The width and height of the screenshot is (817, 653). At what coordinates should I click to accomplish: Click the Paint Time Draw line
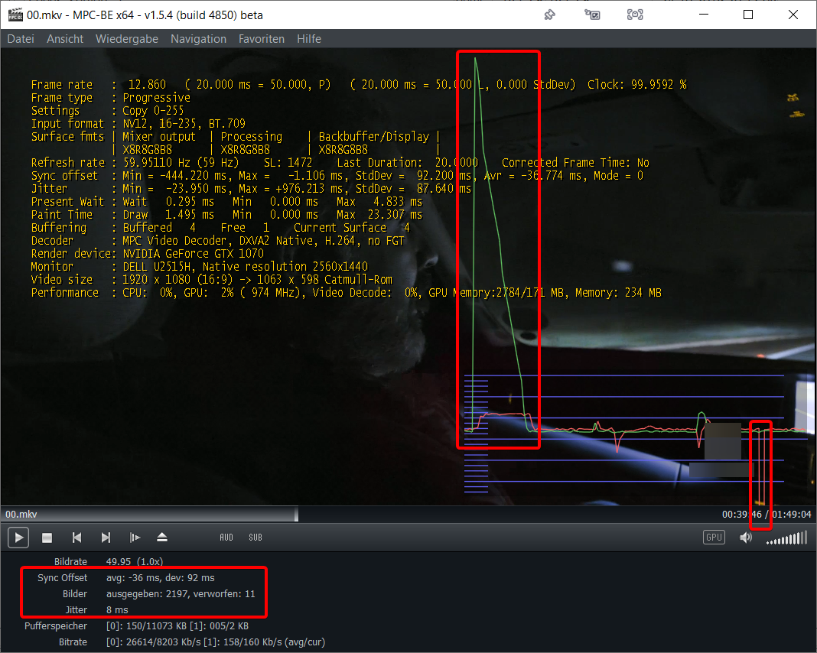click(x=226, y=215)
